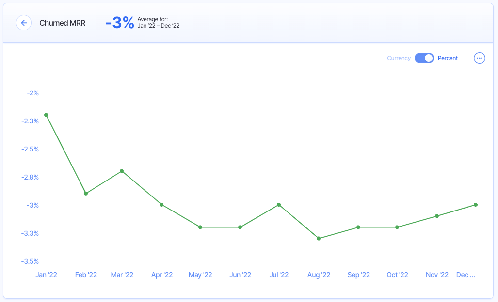The image size is (498, 302).
Task: Select the Percent view label
Action: tap(448, 58)
